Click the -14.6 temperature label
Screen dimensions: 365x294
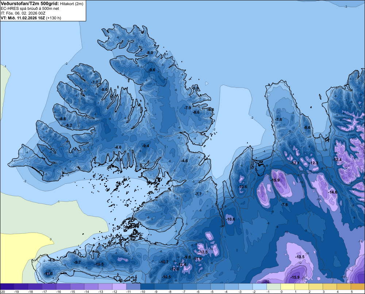click(333, 192)
